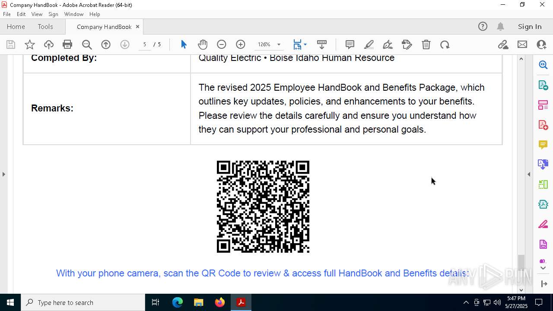This screenshot has height=311, width=553.
Task: Open the help question mark
Action: (483, 27)
